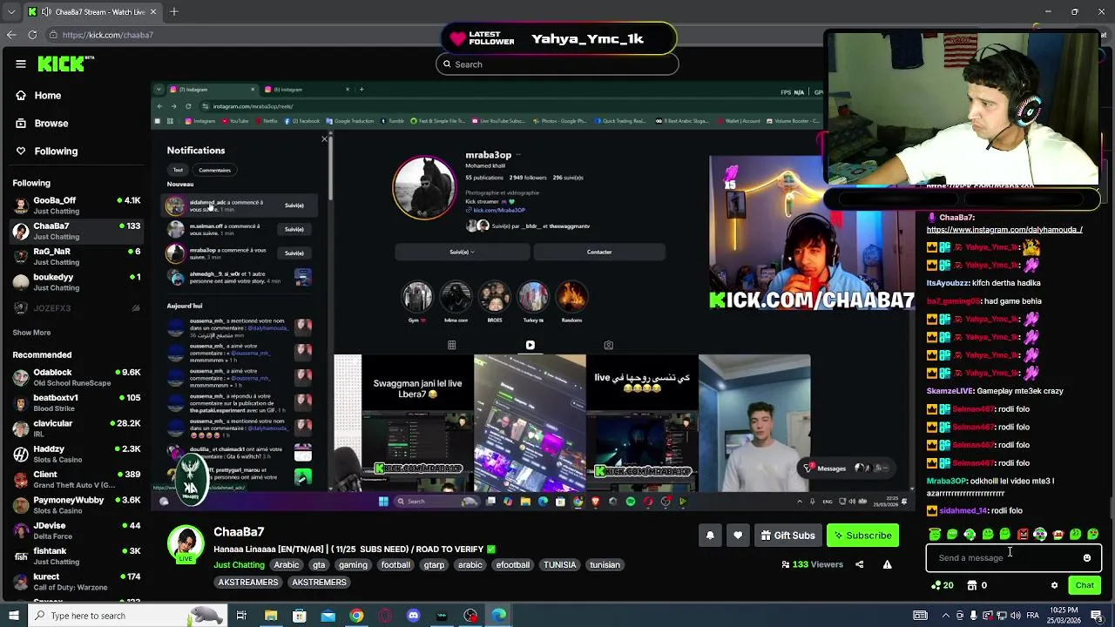Screen dimensions: 1115x627
Task: Open Discord from the taskbar
Action: [414, 616]
